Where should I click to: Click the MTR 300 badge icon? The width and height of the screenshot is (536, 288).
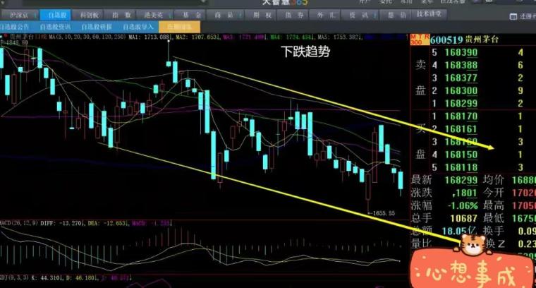(415, 41)
